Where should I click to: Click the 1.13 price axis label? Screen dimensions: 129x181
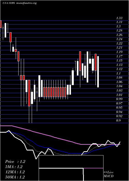pyautogui.click(x=119, y=65)
